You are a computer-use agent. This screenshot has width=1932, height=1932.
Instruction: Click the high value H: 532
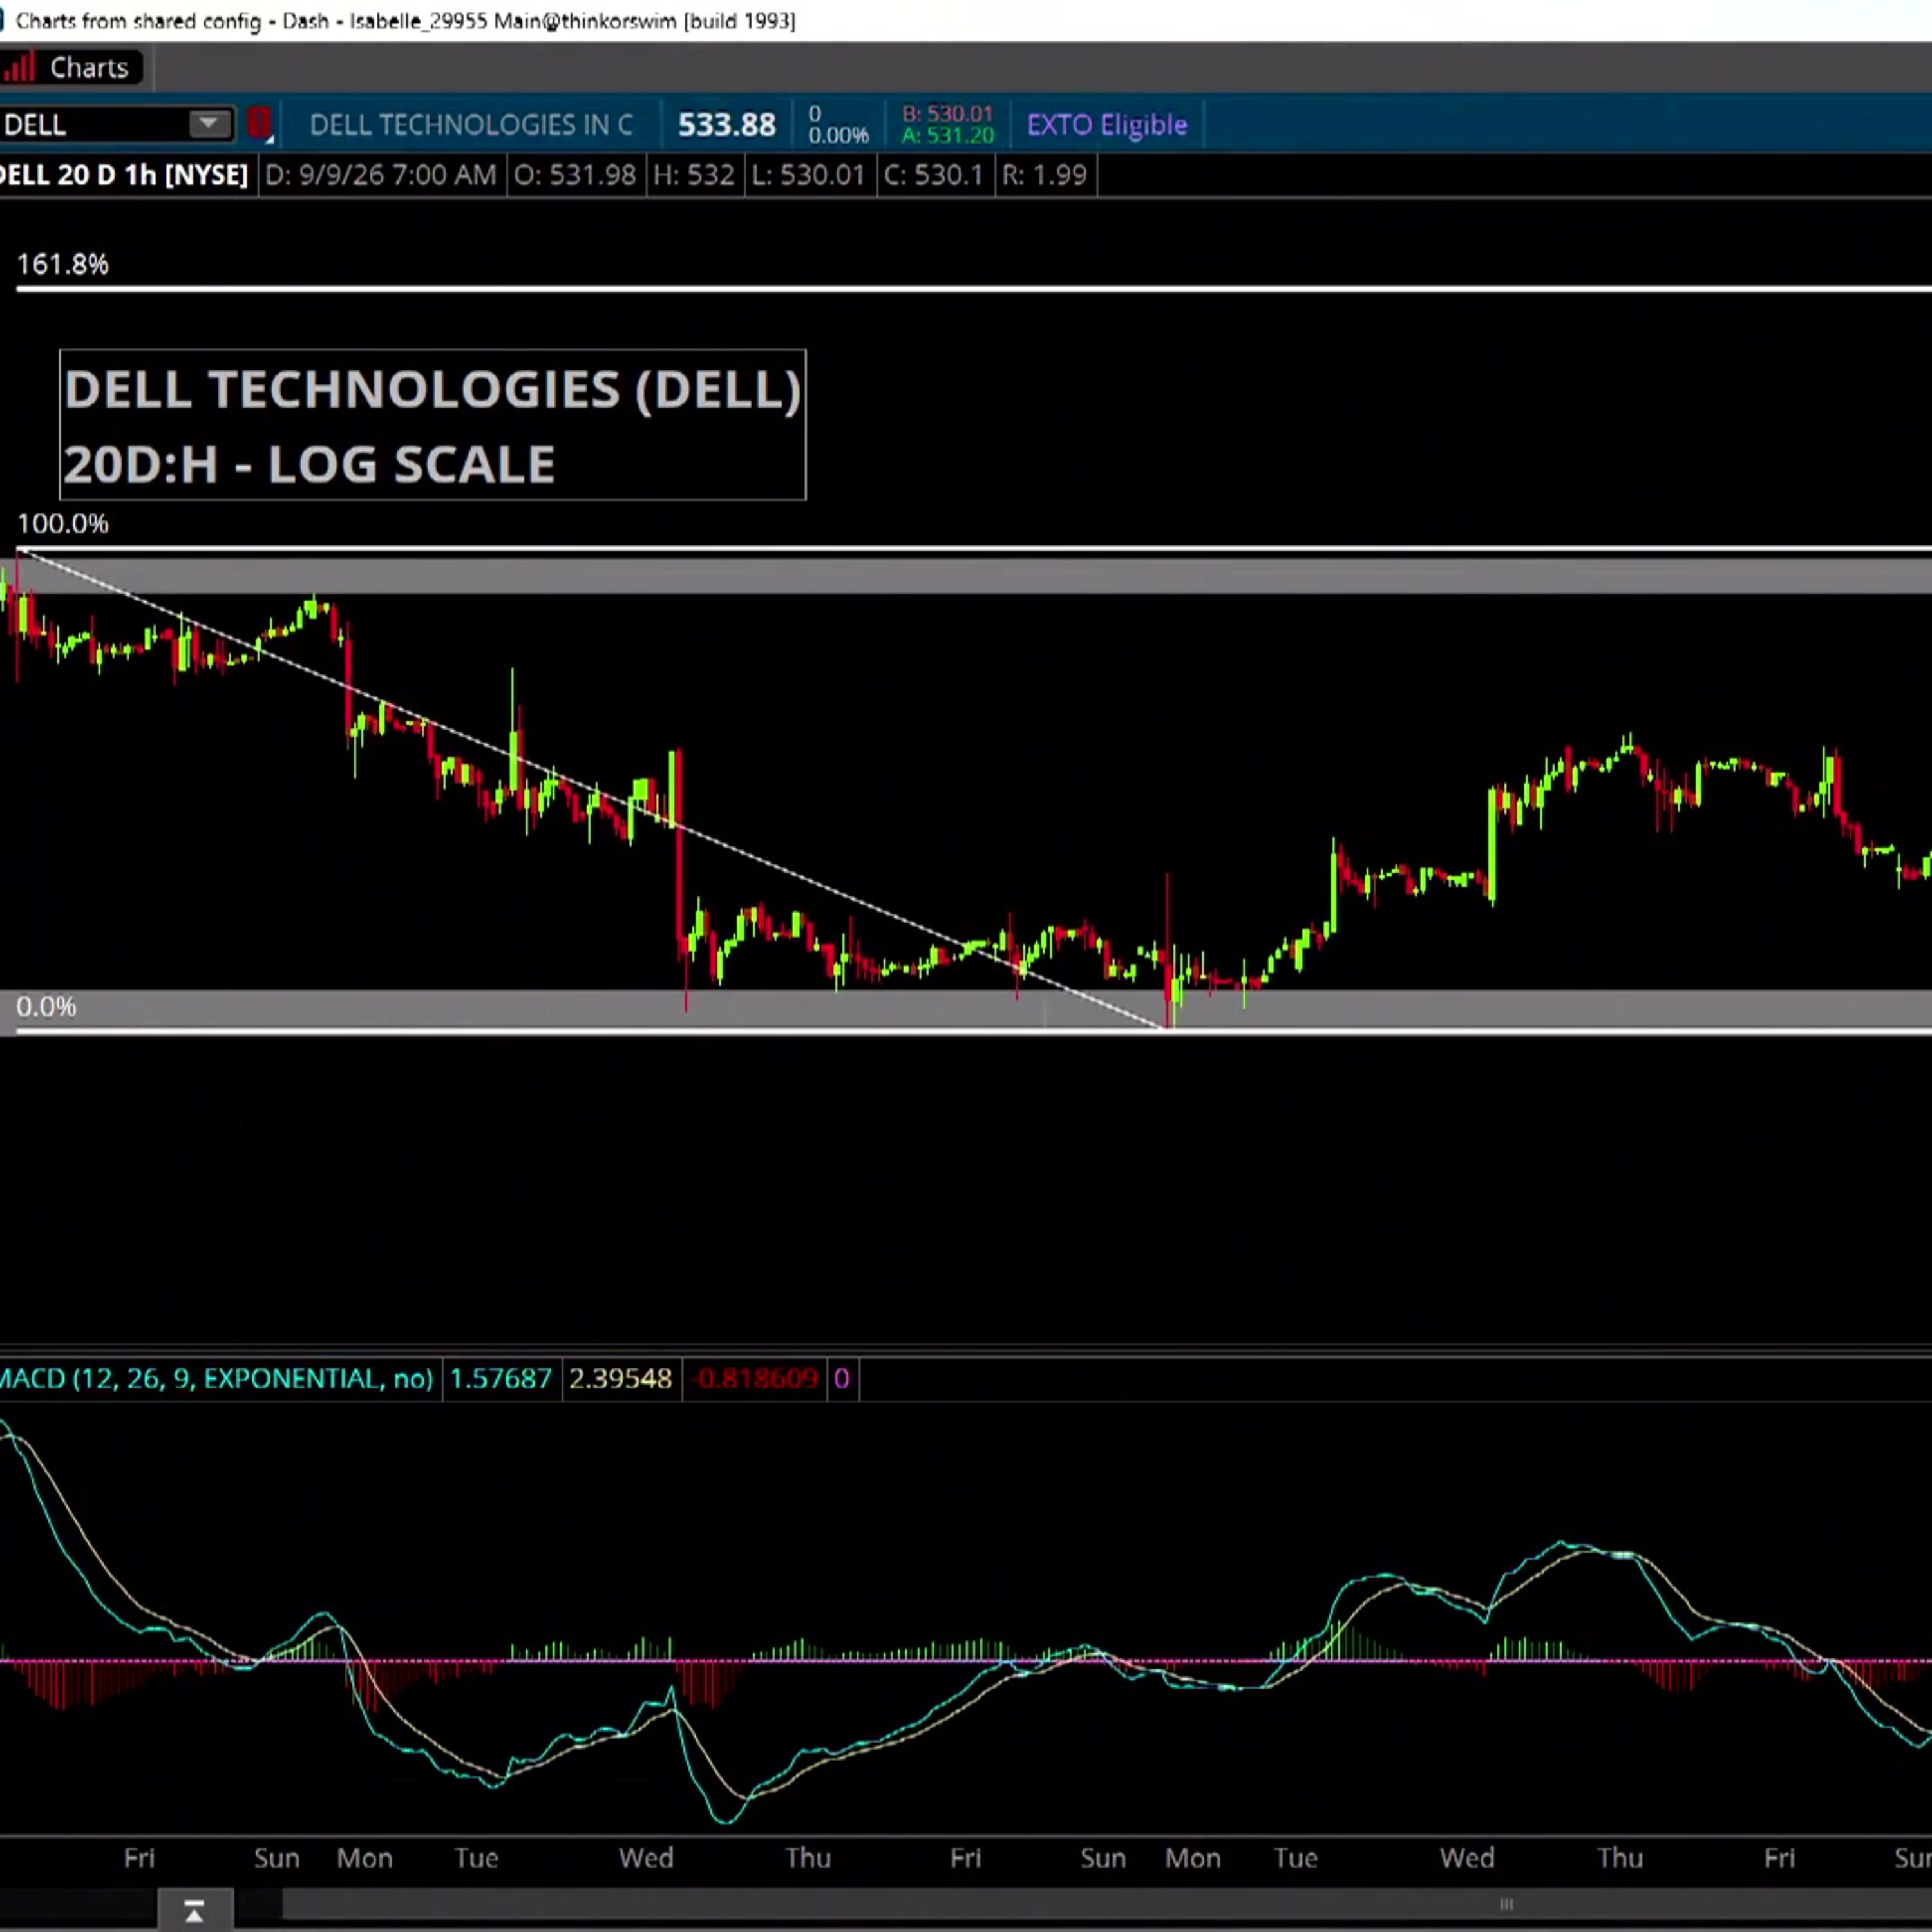(x=694, y=175)
